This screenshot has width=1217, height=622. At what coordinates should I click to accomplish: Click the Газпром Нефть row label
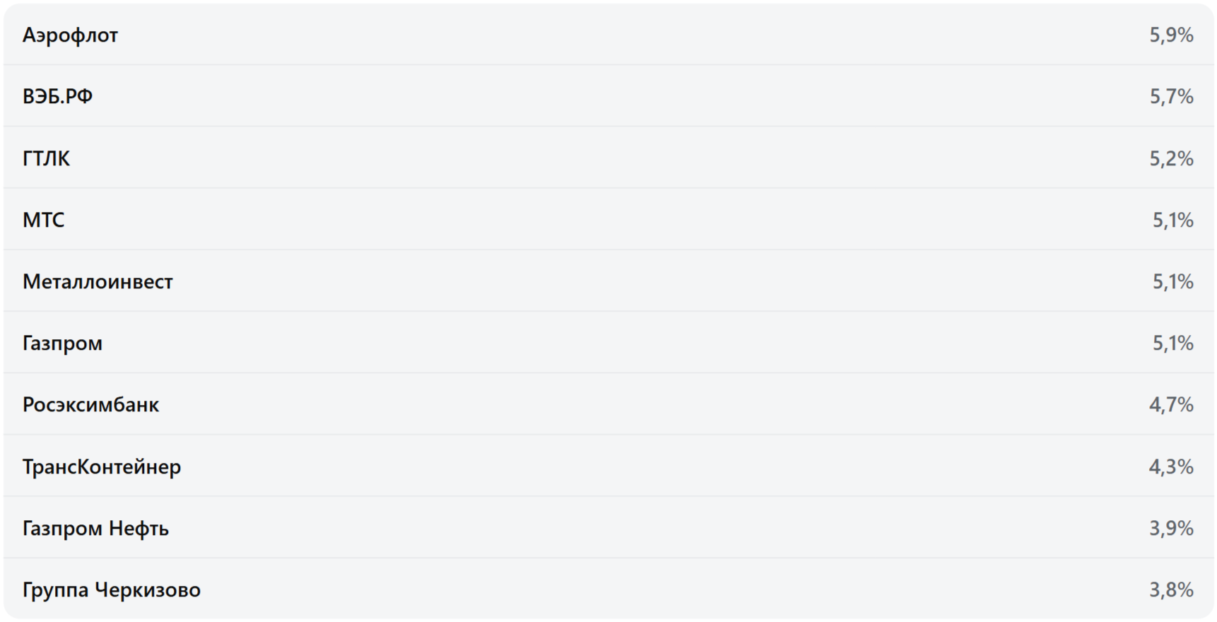[x=95, y=528]
